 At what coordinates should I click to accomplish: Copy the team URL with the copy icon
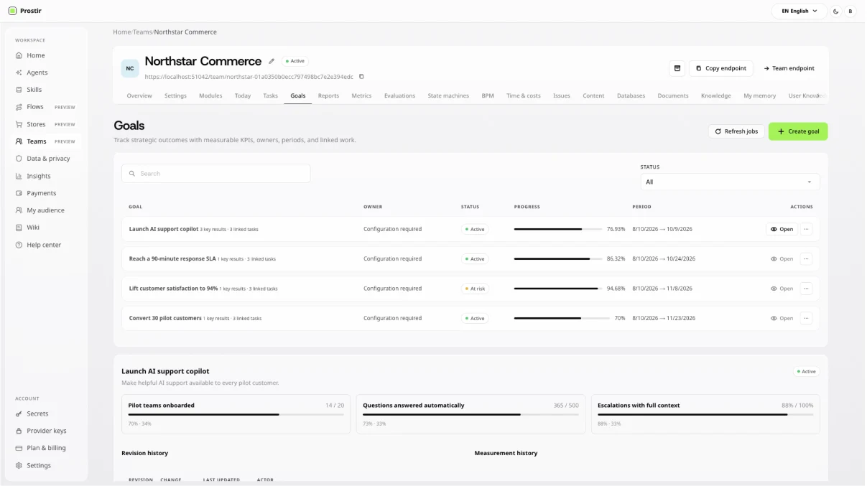361,76
